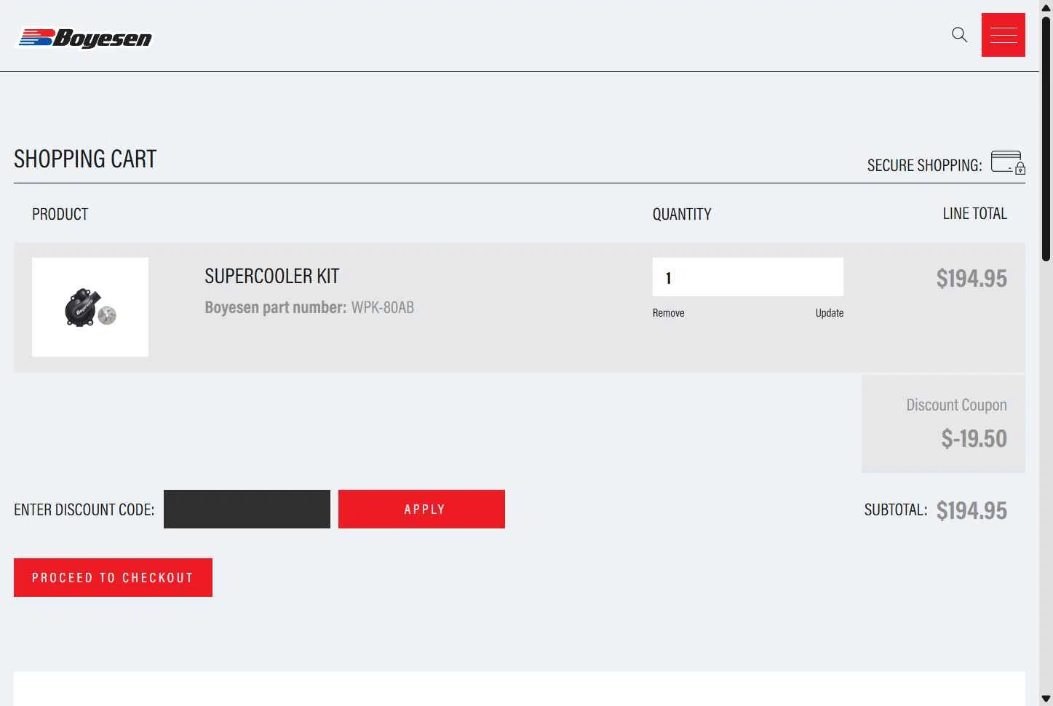This screenshot has width=1053, height=706.
Task: Apply the discount code
Action: pyautogui.click(x=421, y=509)
